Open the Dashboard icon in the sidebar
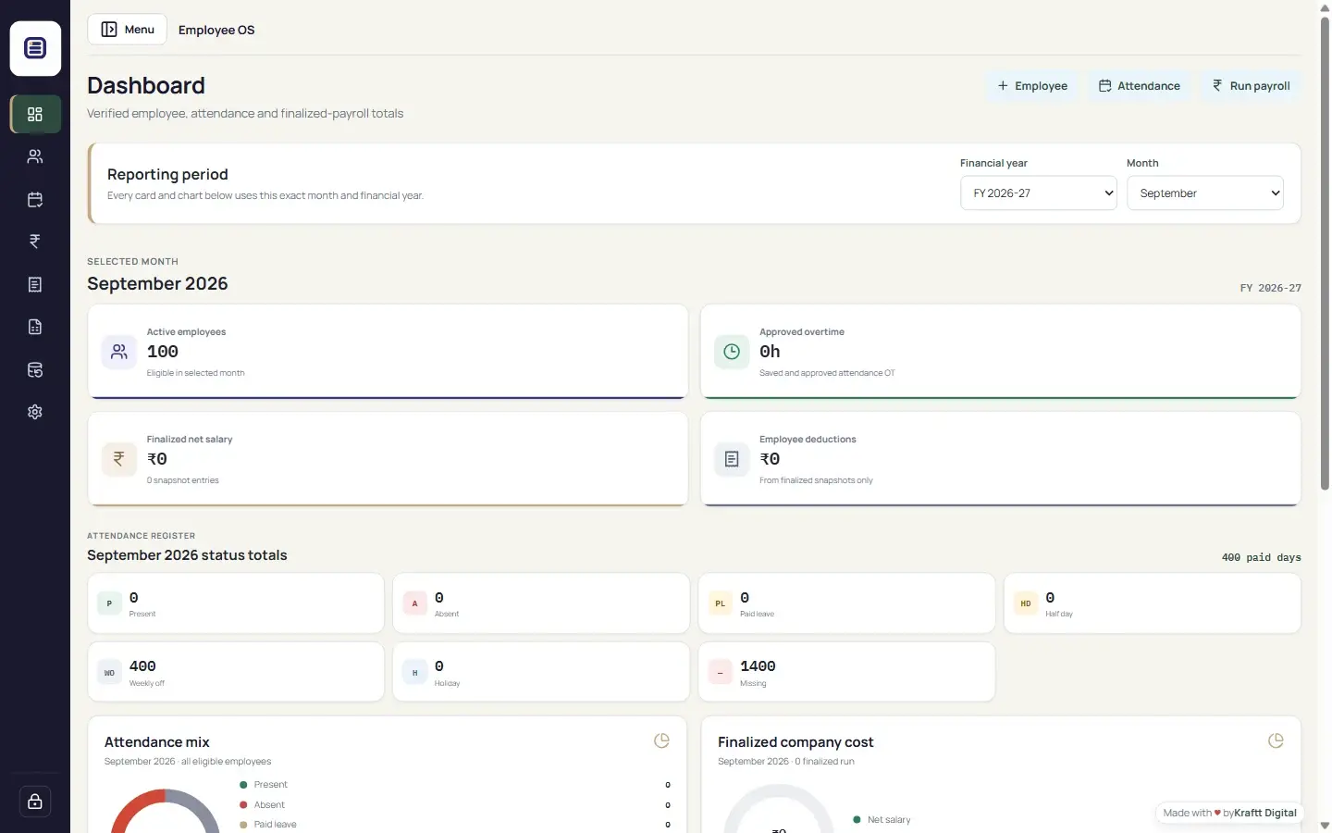 [x=35, y=114]
